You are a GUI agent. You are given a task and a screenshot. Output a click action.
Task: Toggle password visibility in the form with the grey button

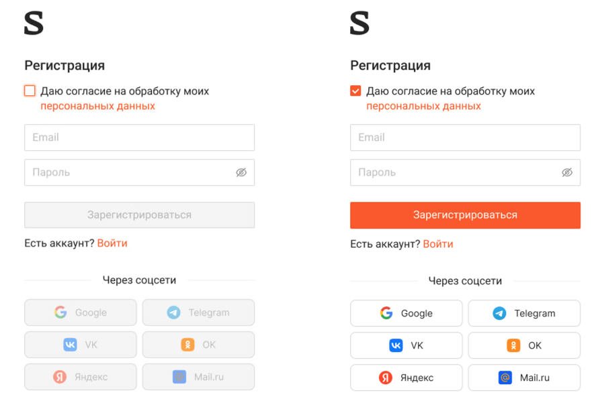point(241,172)
